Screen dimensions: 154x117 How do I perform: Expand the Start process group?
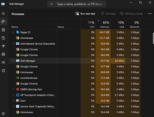[x=13, y=100]
